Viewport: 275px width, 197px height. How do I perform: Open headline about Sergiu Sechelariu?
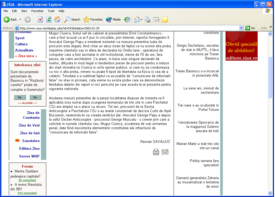click(198, 52)
